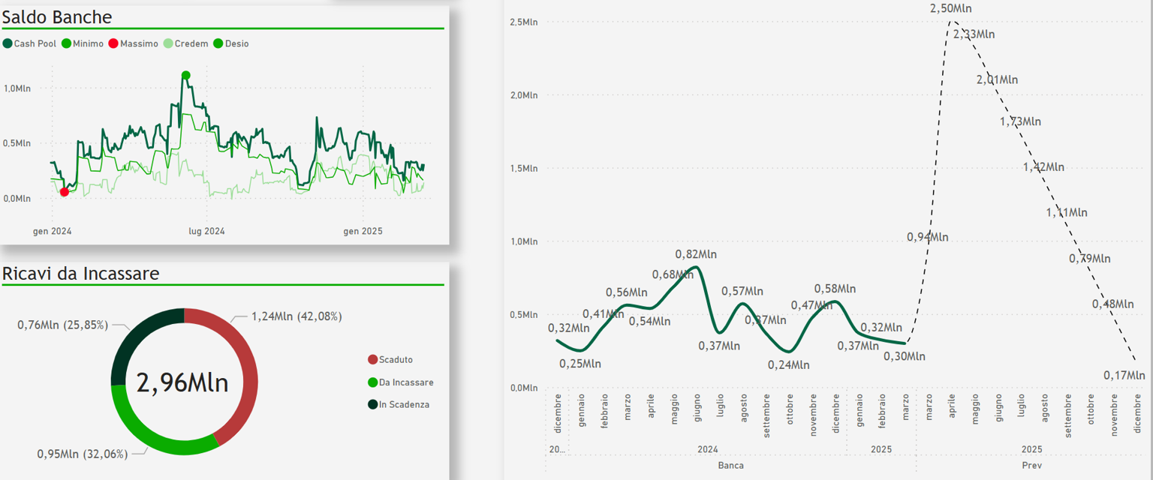Click the Scaduto legend marker
Image resolution: width=1153 pixels, height=480 pixels.
tap(373, 359)
